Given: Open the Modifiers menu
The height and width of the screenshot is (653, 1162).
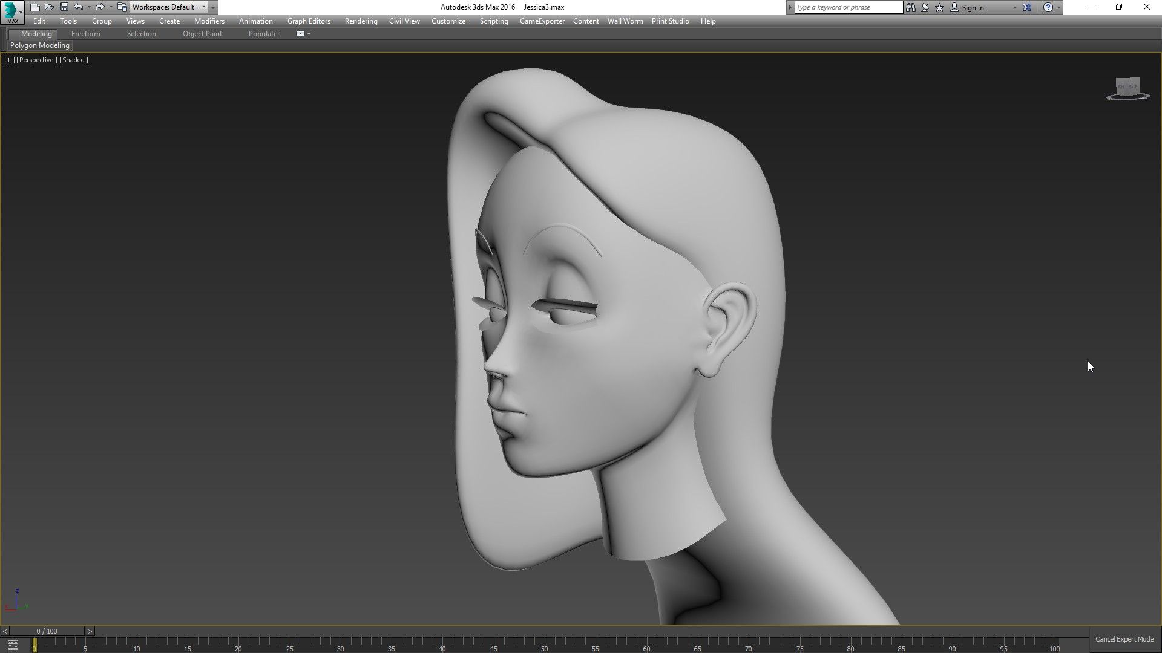Looking at the screenshot, I should point(209,21).
